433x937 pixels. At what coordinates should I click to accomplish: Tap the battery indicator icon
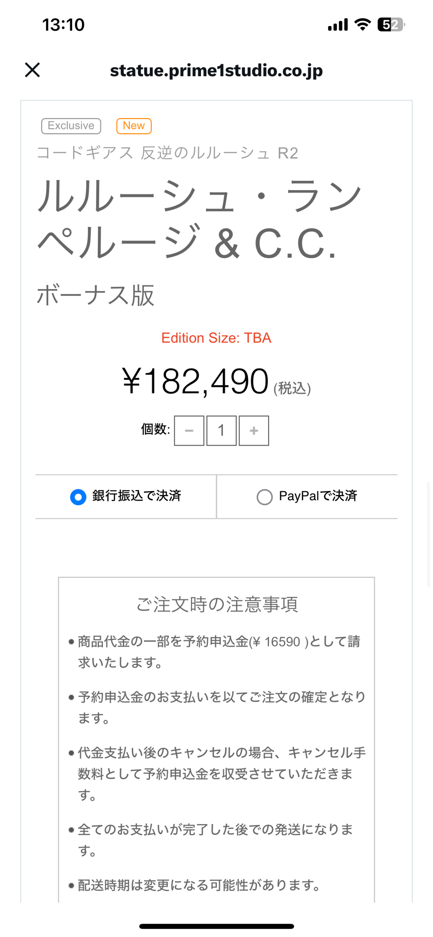[x=390, y=25]
